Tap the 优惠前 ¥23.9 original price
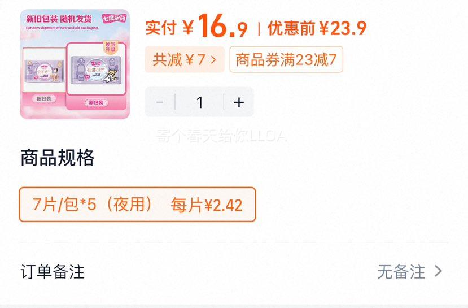Image resolution: width=468 pixels, height=308 pixels. click(x=317, y=28)
